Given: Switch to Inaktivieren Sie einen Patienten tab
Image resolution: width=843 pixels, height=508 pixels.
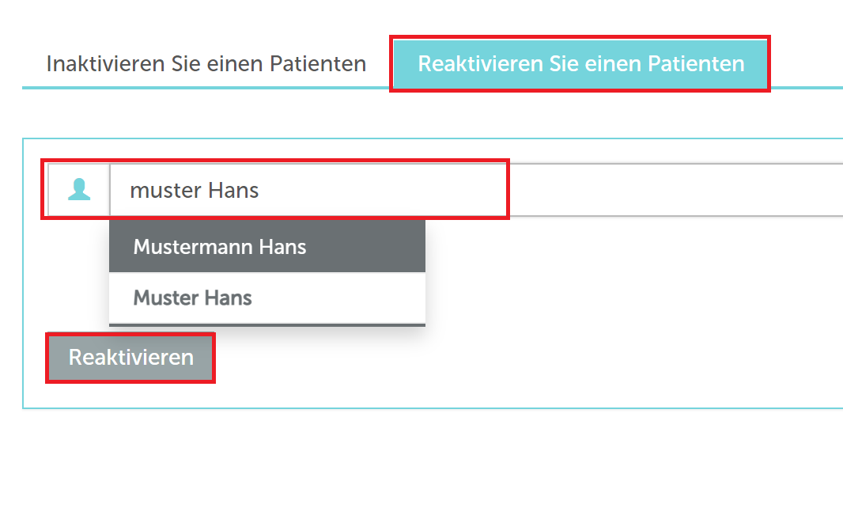Looking at the screenshot, I should click(x=206, y=63).
